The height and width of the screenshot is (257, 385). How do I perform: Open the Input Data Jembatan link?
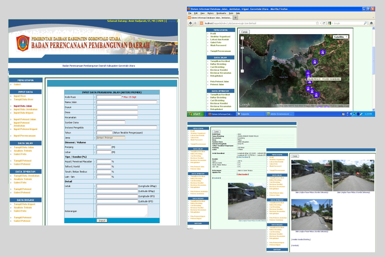(x=26, y=109)
